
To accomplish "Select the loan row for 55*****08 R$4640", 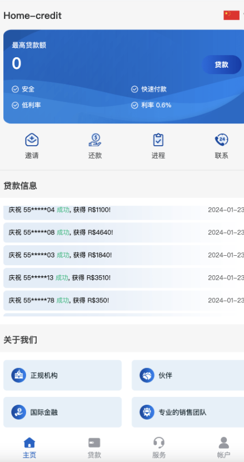I will coord(124,232).
